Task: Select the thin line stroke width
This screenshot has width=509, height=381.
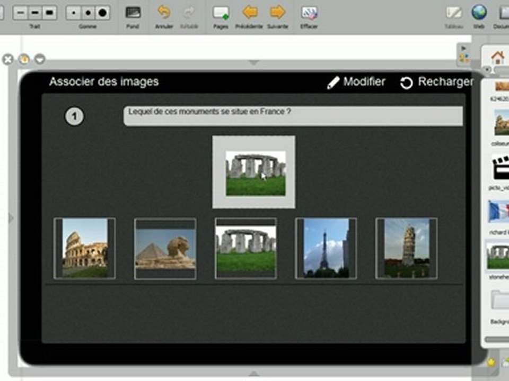Action: pos(21,13)
